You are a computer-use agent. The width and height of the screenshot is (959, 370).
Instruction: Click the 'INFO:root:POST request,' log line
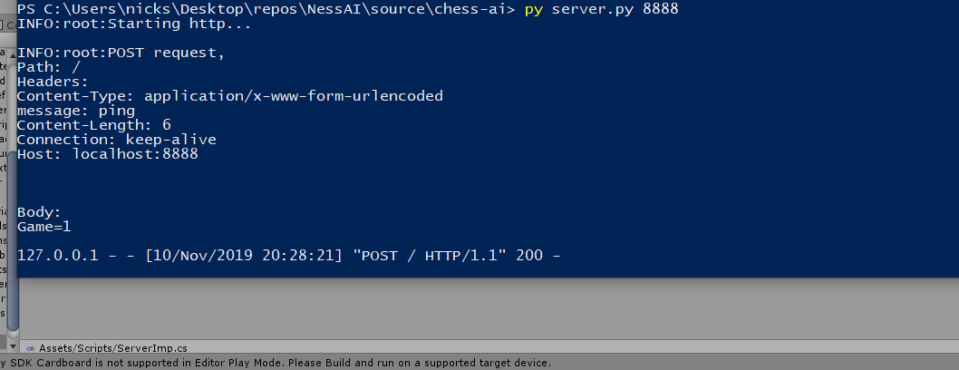pos(121,53)
